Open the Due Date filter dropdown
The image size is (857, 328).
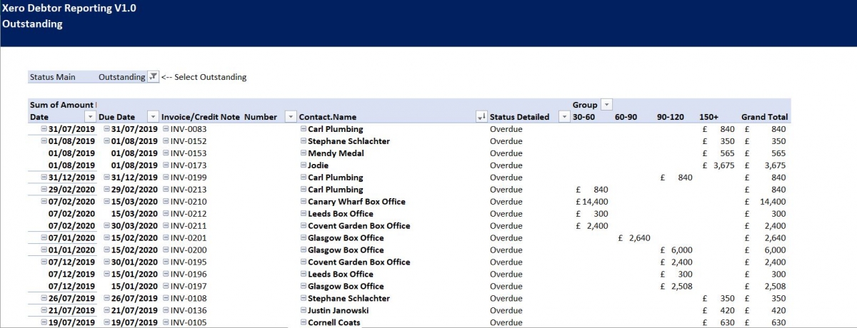[152, 117]
